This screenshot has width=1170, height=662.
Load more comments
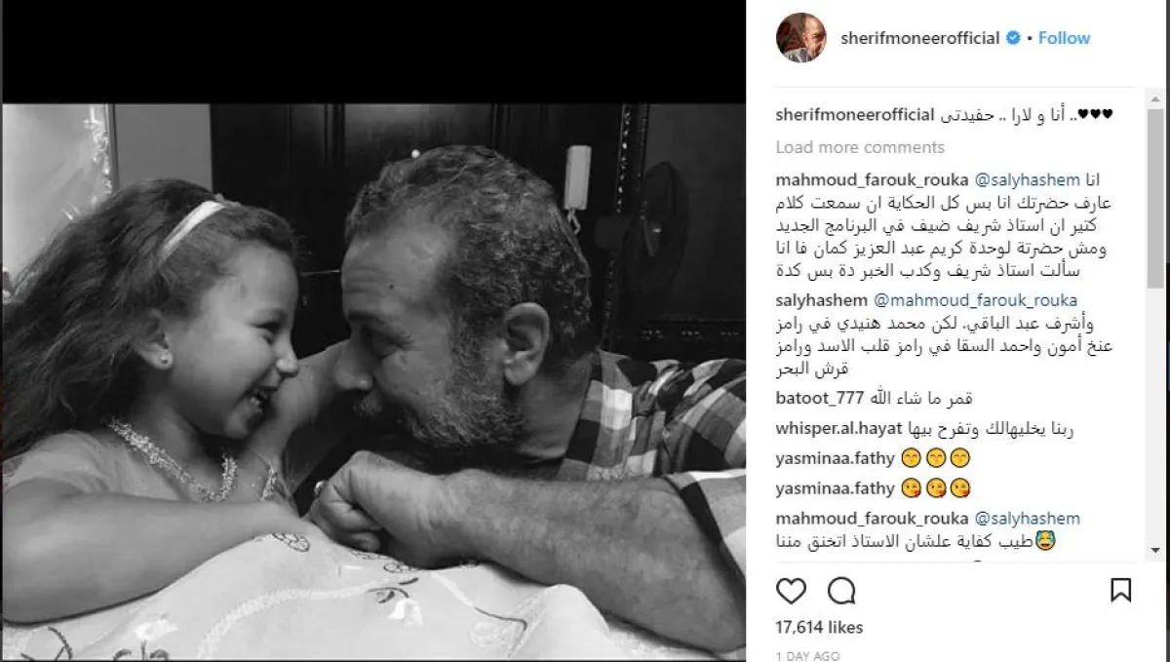(x=860, y=147)
